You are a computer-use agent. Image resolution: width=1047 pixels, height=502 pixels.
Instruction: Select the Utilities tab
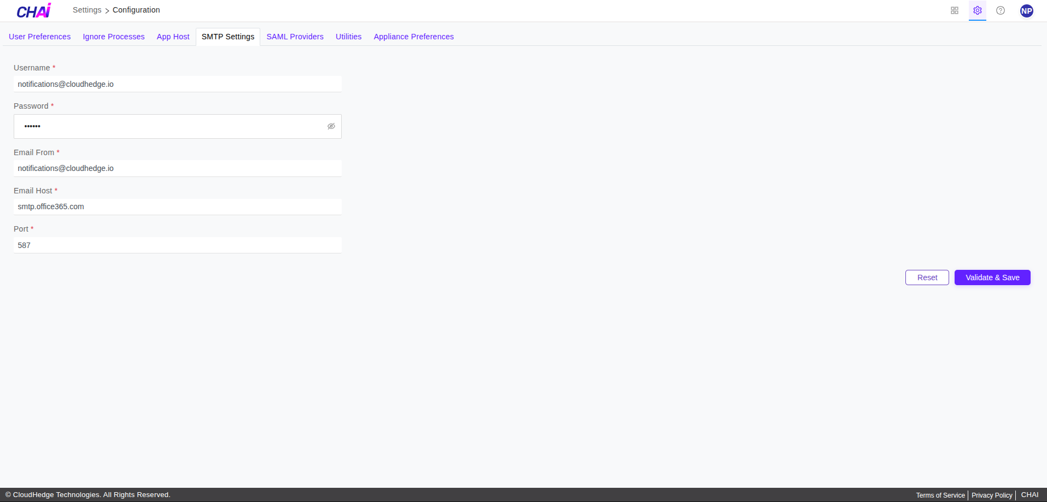[348, 37]
